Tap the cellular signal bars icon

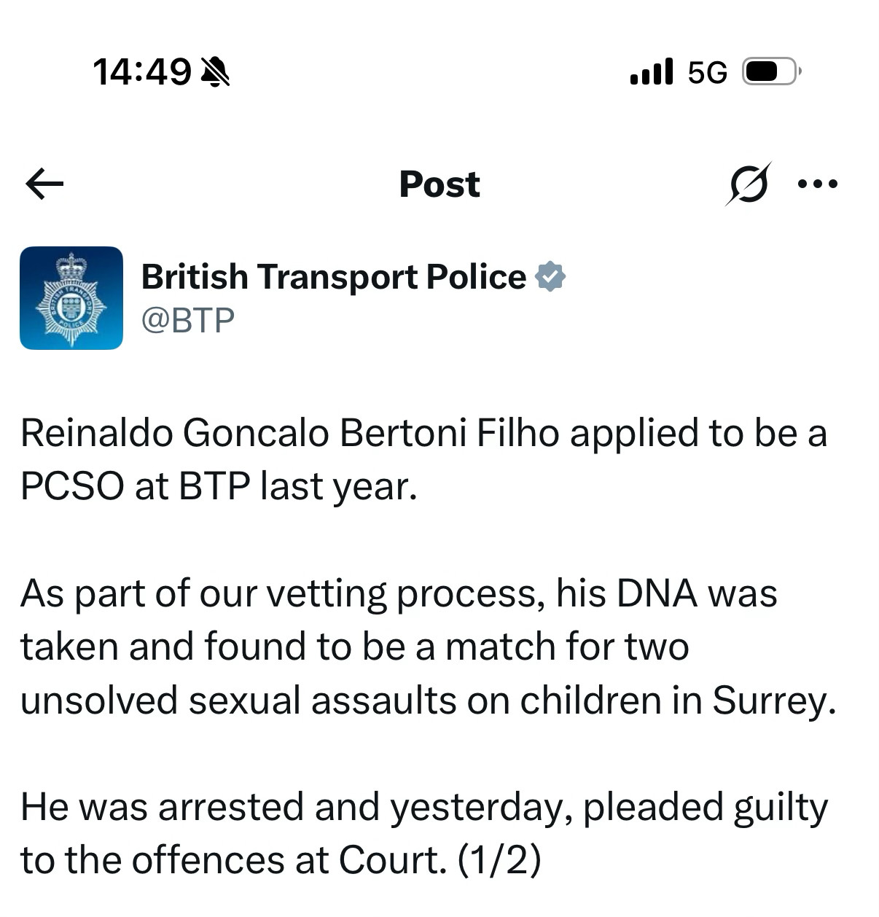[652, 71]
